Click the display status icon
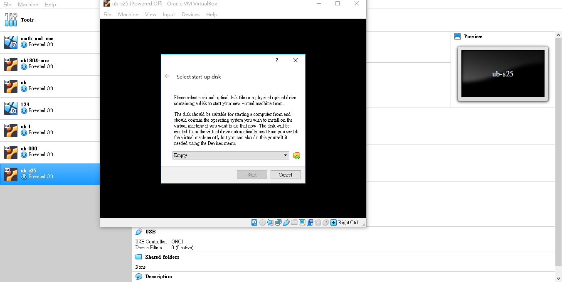The image size is (562, 282). click(302, 223)
